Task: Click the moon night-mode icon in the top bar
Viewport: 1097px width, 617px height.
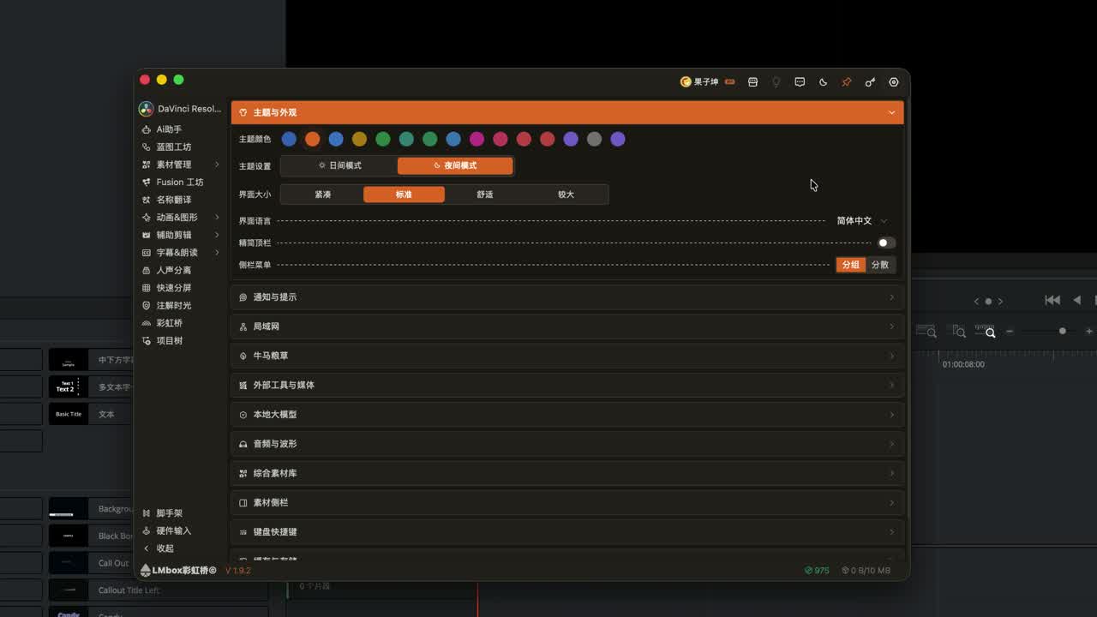Action: click(x=823, y=82)
